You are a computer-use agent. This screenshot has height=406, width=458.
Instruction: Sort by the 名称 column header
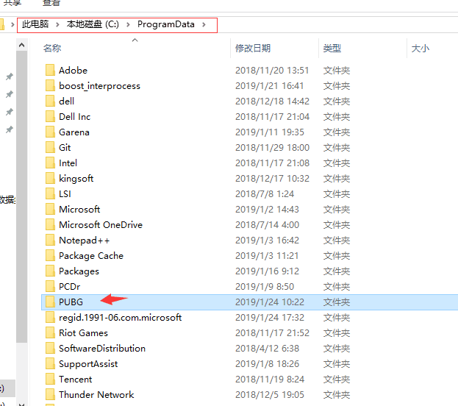click(52, 49)
